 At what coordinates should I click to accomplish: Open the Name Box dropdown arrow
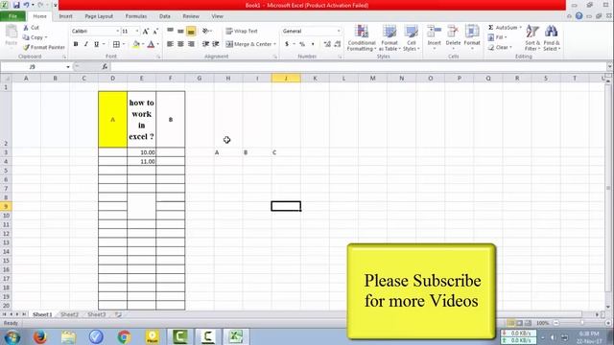(x=68, y=67)
